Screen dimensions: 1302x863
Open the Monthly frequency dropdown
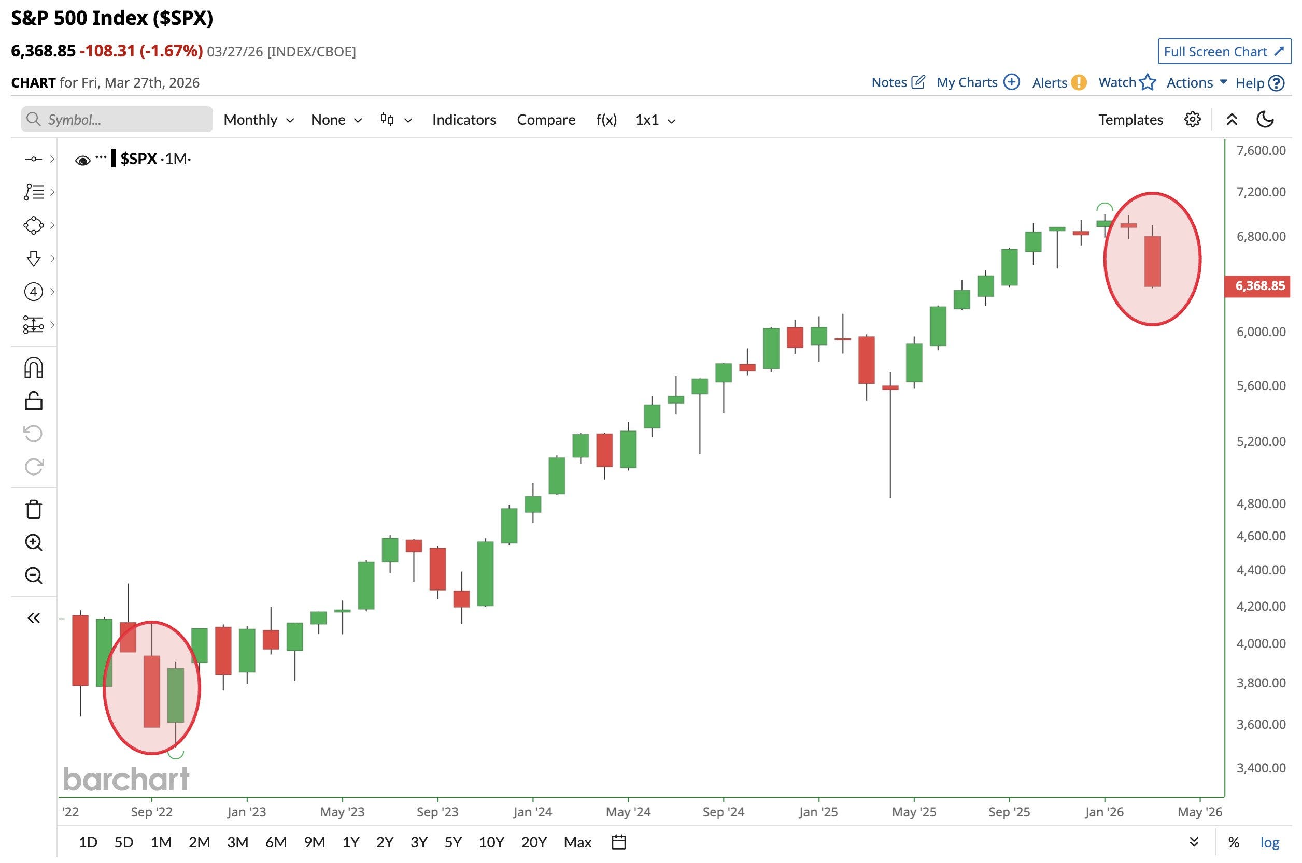tap(258, 120)
